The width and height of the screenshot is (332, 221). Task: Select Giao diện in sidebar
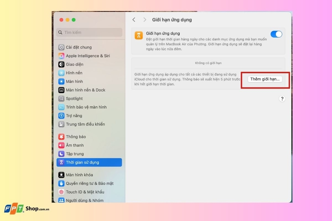point(89,64)
